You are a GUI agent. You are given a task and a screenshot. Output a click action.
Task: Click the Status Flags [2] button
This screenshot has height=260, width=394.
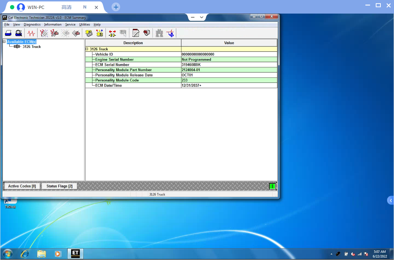(x=59, y=186)
